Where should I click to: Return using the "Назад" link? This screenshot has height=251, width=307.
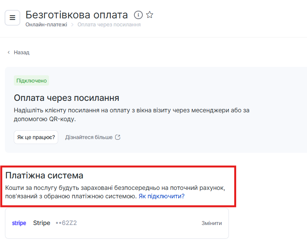(21, 52)
